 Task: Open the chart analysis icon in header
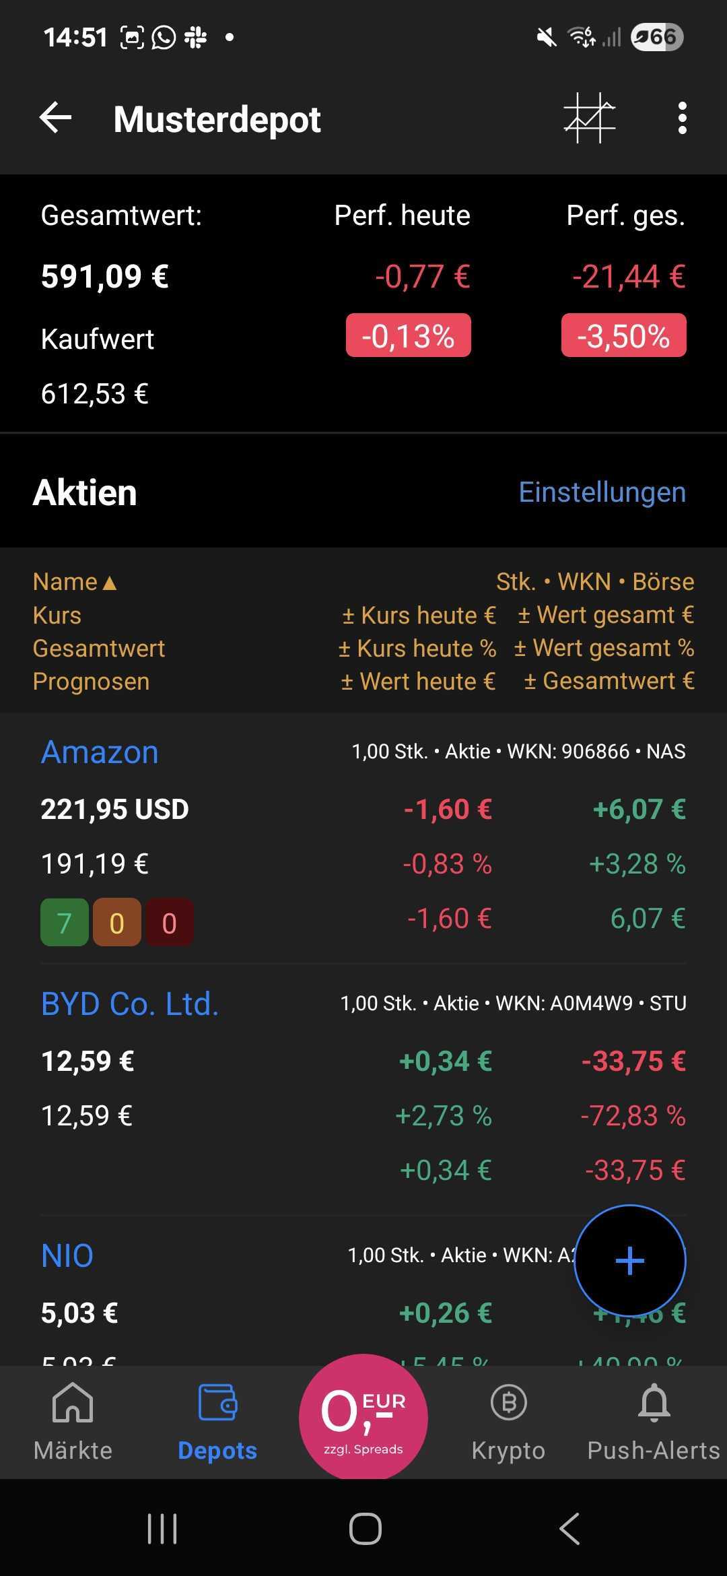tap(590, 119)
